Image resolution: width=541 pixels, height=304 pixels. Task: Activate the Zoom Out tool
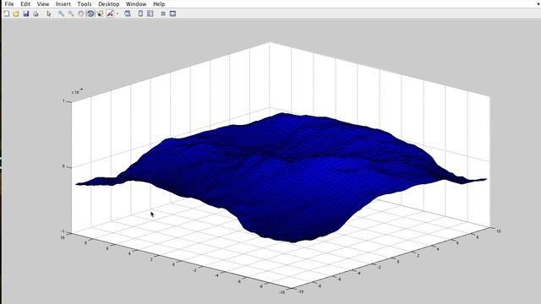pos(71,14)
